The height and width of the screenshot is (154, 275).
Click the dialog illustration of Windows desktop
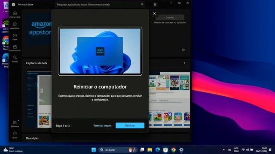[x=100, y=51]
